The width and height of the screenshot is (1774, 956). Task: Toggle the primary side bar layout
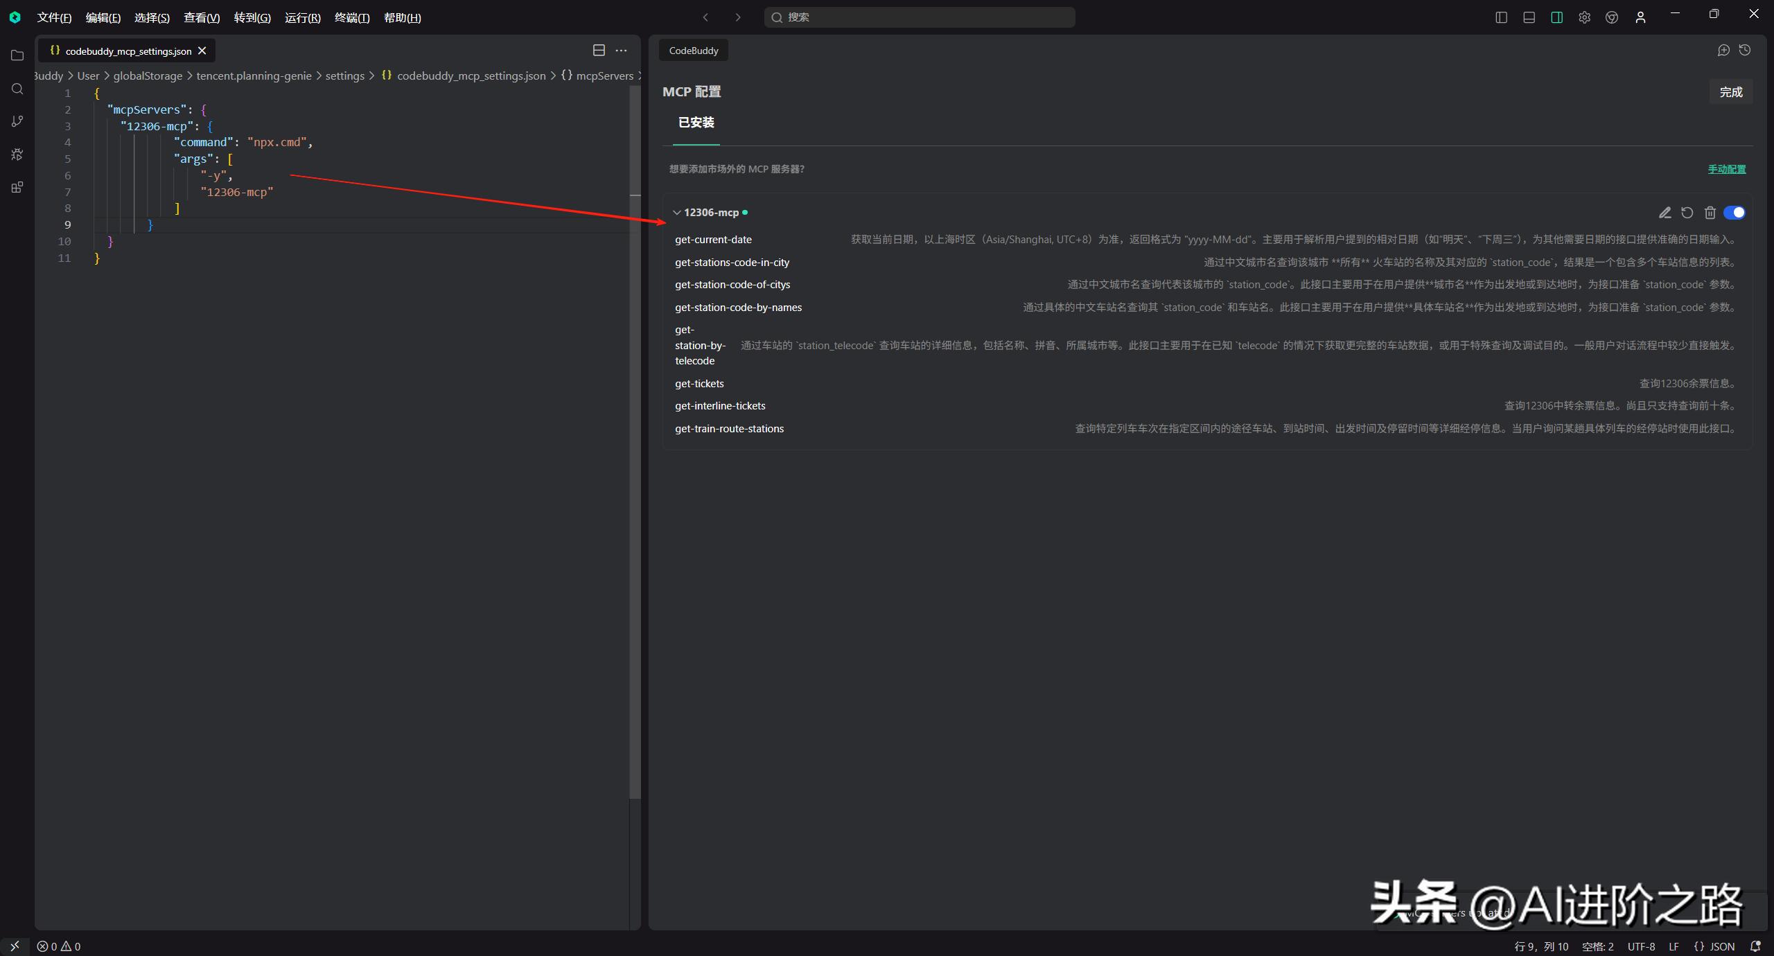(1501, 17)
